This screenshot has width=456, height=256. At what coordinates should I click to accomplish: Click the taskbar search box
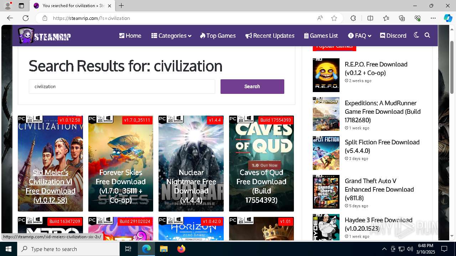point(68,249)
